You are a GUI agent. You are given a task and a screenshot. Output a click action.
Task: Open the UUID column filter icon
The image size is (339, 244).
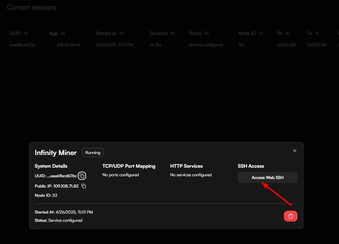click(x=26, y=33)
